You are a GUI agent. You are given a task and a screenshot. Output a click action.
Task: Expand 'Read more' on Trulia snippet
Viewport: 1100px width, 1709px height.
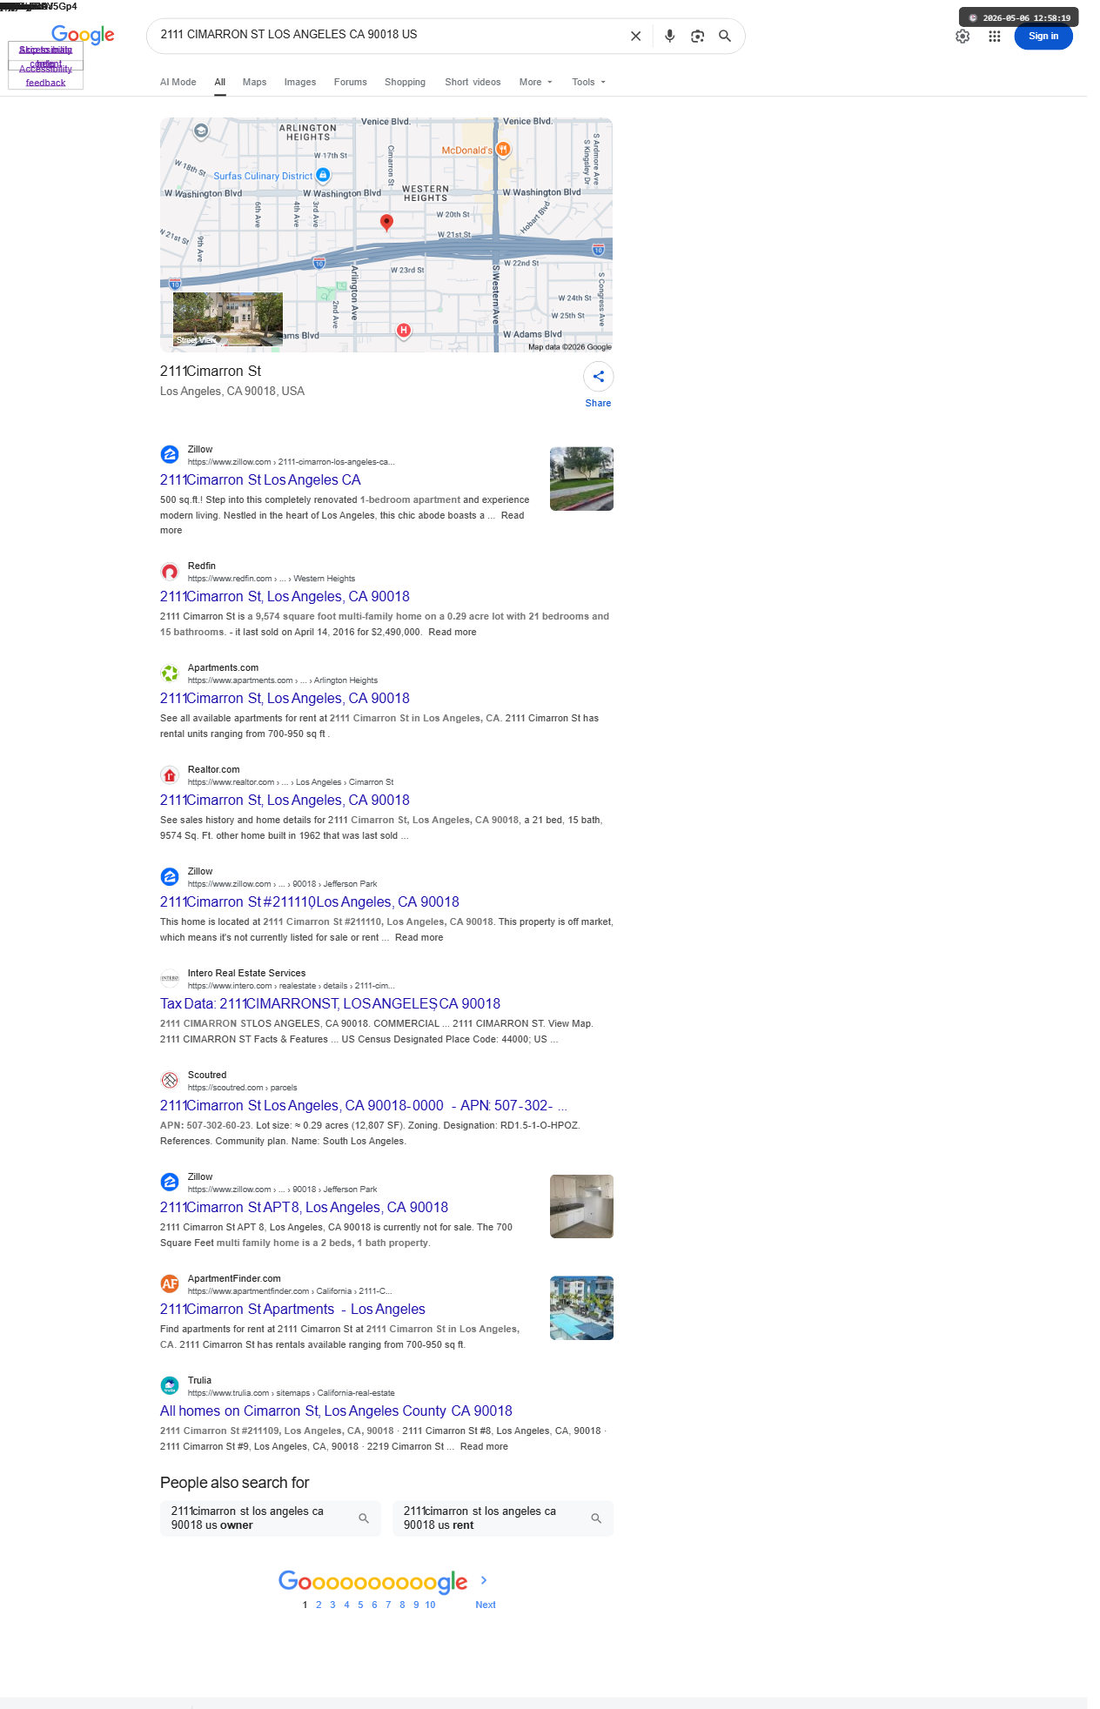point(484,1447)
